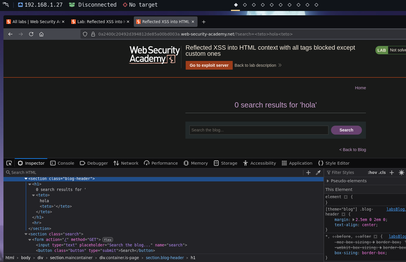
Task: Switch to the Network tab
Action: click(126, 163)
